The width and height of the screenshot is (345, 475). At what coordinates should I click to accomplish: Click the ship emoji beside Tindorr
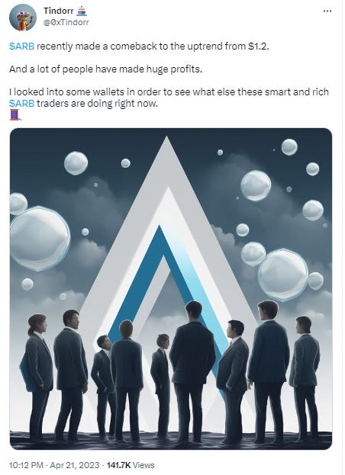coord(82,11)
